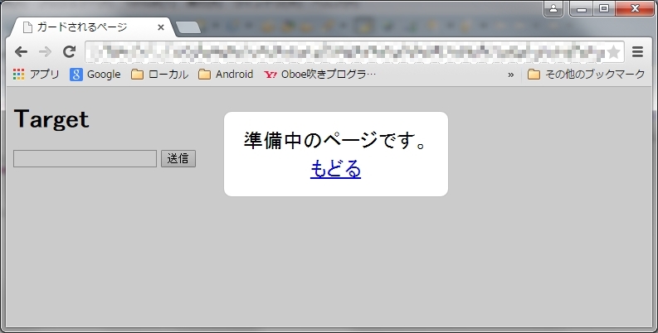658x333 pixels.
Task: Click the 準備中のページです。 message
Action: 336,140
